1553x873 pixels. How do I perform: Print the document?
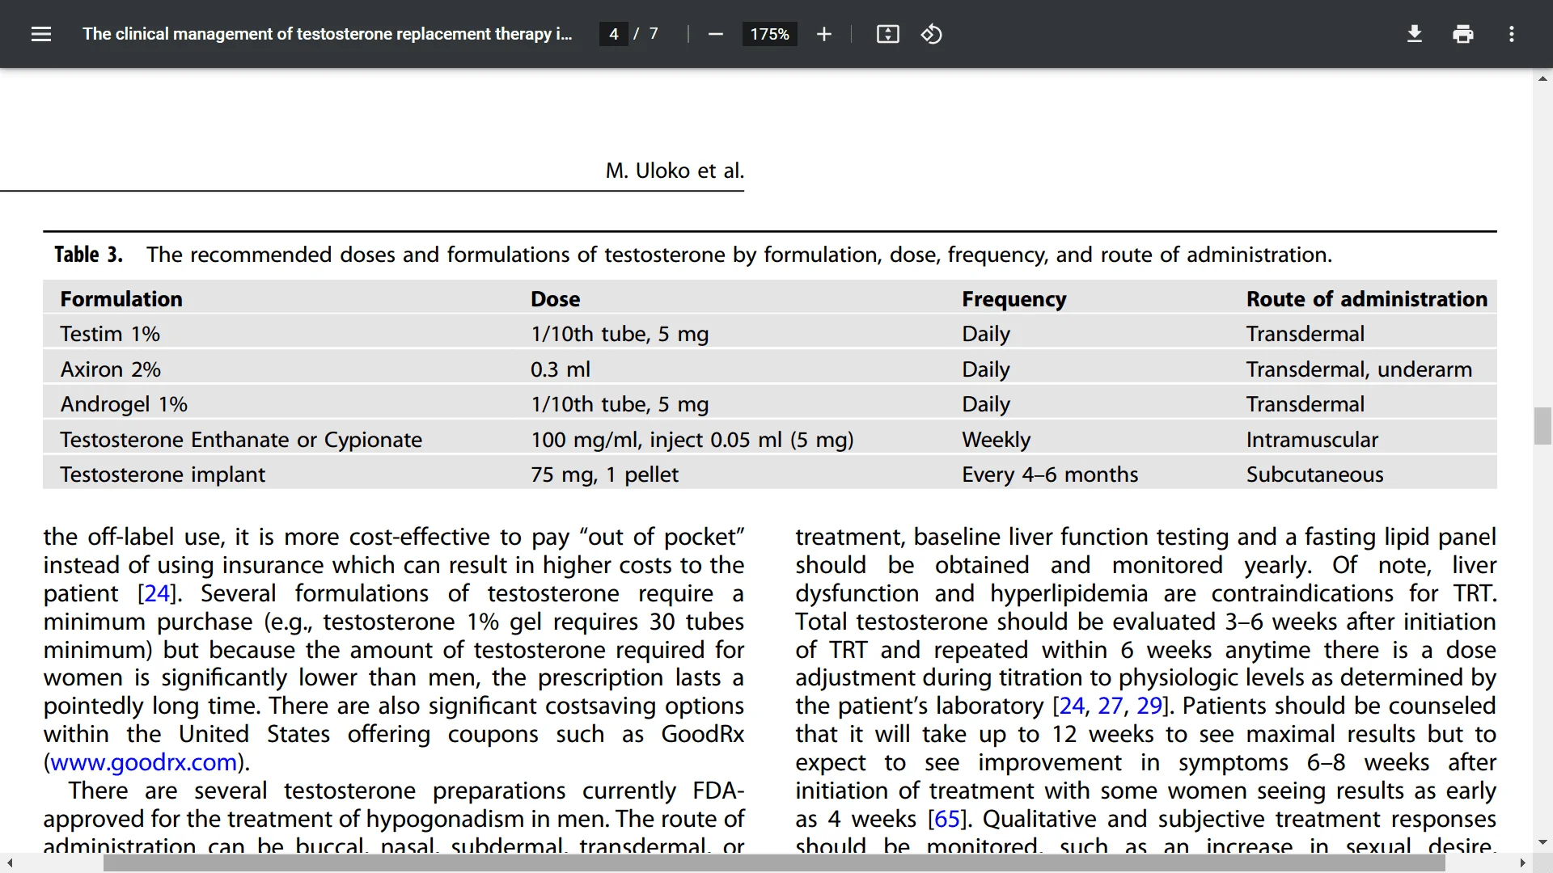click(1462, 34)
